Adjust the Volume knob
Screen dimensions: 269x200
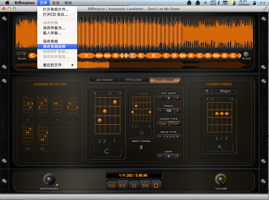point(221,179)
